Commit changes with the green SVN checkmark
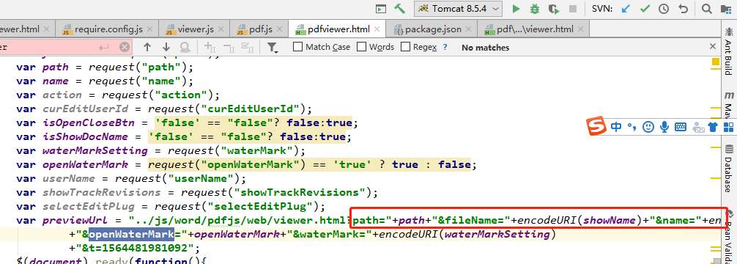The height and width of the screenshot is (264, 737). (x=645, y=9)
